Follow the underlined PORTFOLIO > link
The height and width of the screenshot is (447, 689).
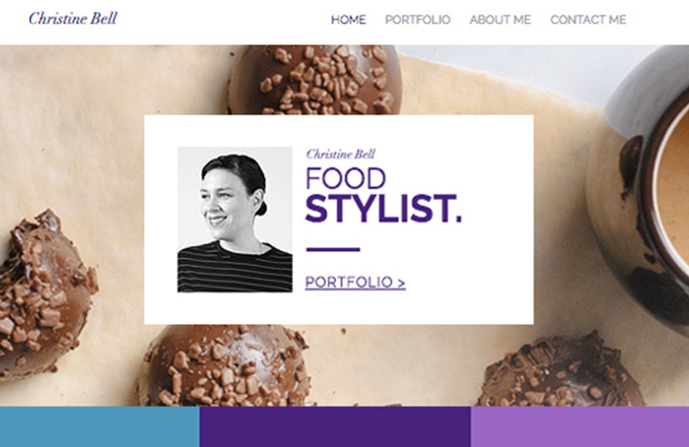(355, 283)
